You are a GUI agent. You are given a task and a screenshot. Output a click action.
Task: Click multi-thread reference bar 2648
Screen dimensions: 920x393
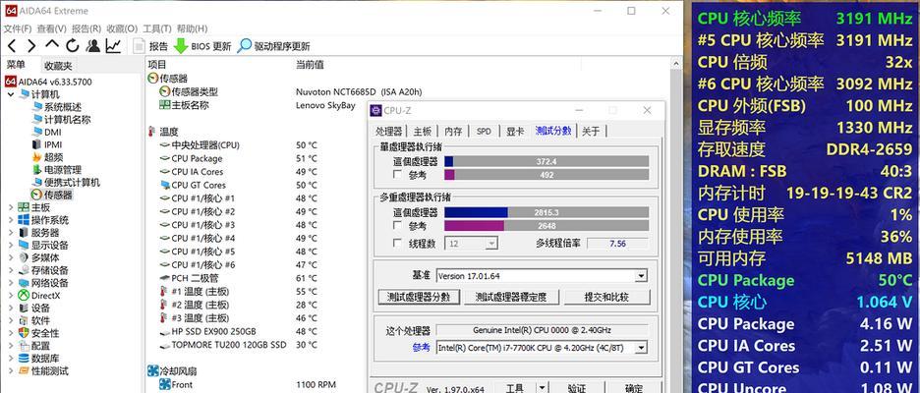pyautogui.click(x=546, y=226)
